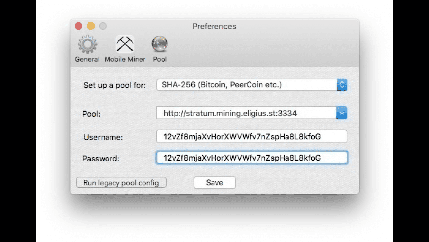429x242 pixels.
Task: Click the Preferences window title bar
Action: tap(214, 26)
